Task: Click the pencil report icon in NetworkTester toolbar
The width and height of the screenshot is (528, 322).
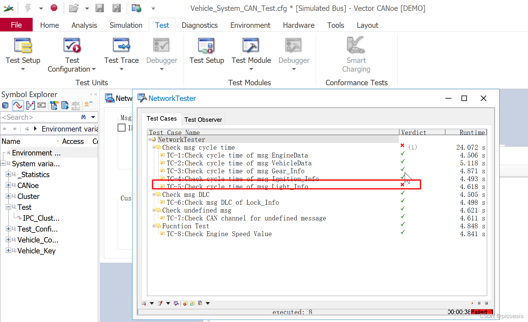Action: (160, 303)
